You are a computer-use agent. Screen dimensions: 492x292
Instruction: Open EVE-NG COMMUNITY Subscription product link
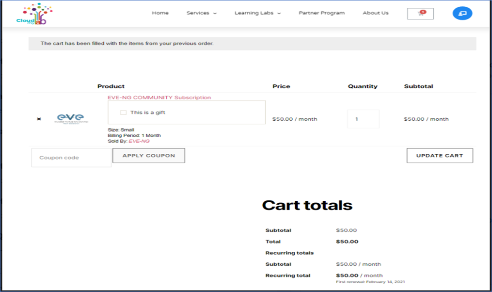tap(159, 97)
